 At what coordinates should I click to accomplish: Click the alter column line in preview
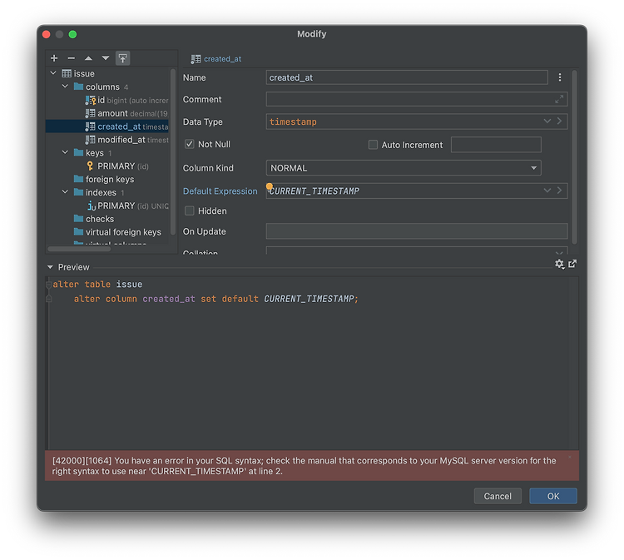pos(216,299)
